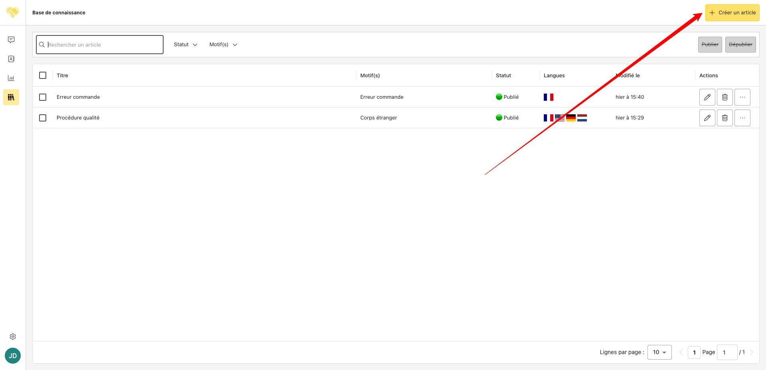Open the contacts icon in sidebar
766x370 pixels.
point(11,59)
